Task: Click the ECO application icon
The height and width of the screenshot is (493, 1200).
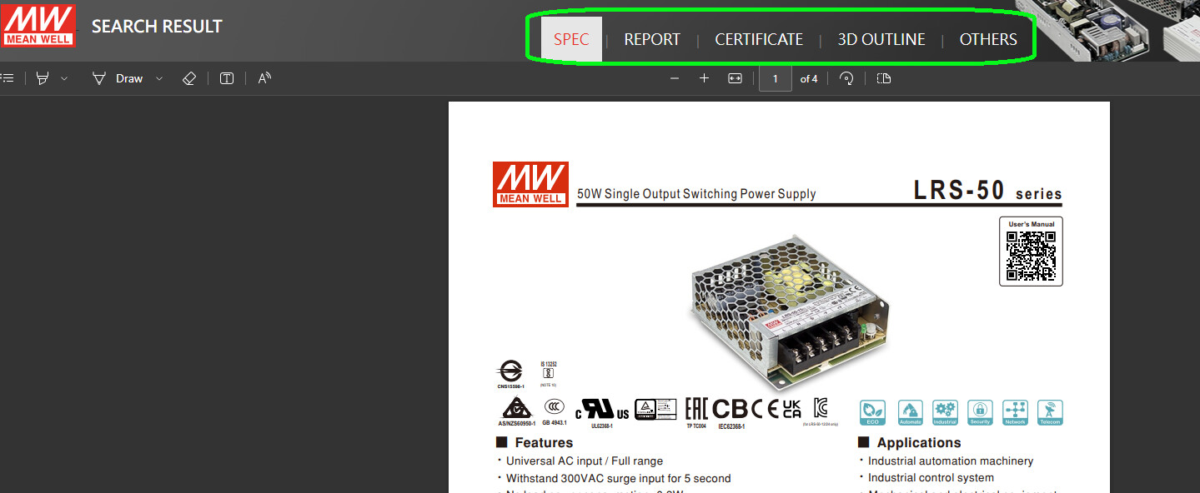Action: (873, 412)
